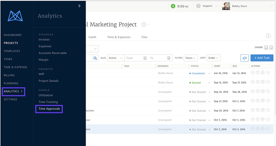
Task: Export tasks as CSV file
Action: [266, 47]
